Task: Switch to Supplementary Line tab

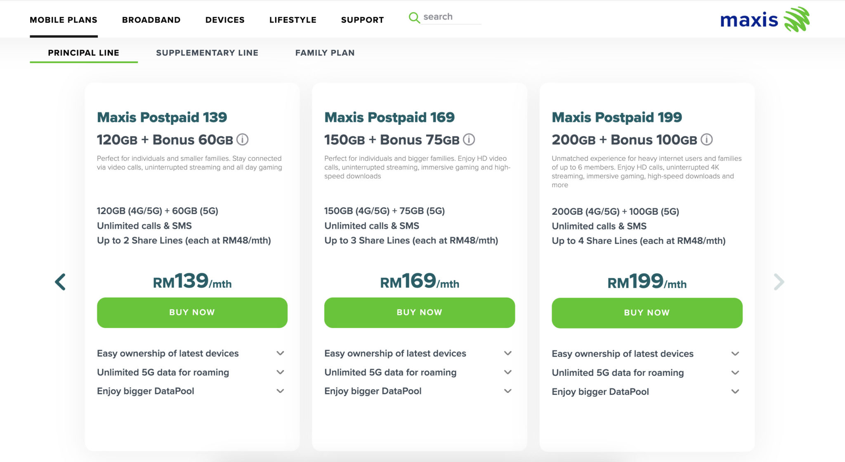Action: click(x=207, y=53)
